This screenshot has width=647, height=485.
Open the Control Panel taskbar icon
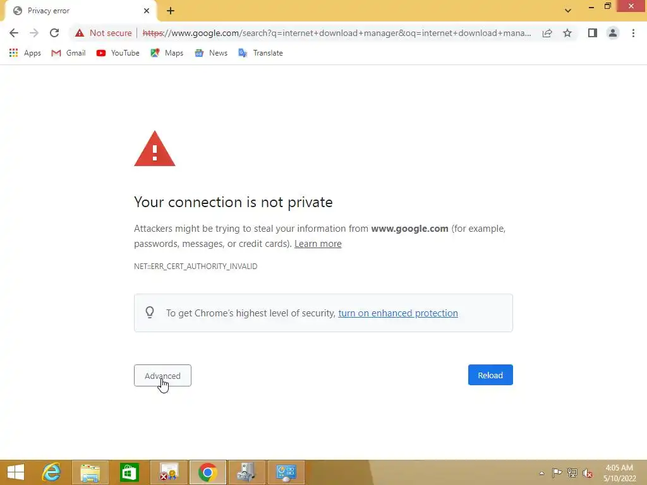click(x=286, y=472)
